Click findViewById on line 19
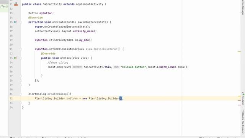245x138 pixels. pos(60,40)
